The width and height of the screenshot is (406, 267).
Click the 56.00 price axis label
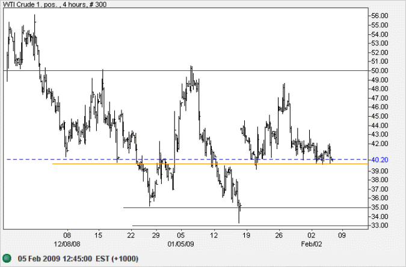pos(380,16)
